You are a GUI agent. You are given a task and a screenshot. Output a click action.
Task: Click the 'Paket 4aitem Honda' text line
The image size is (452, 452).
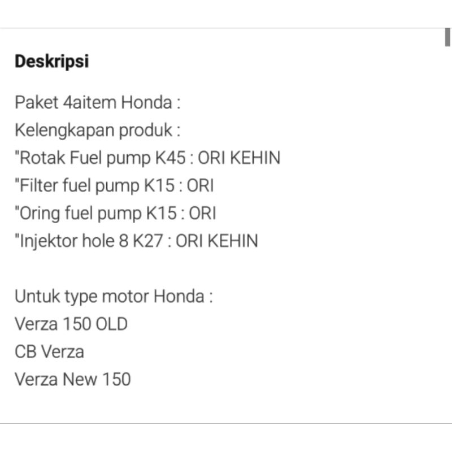point(97,103)
